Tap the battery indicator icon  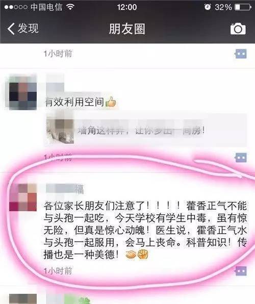[x=243, y=7]
